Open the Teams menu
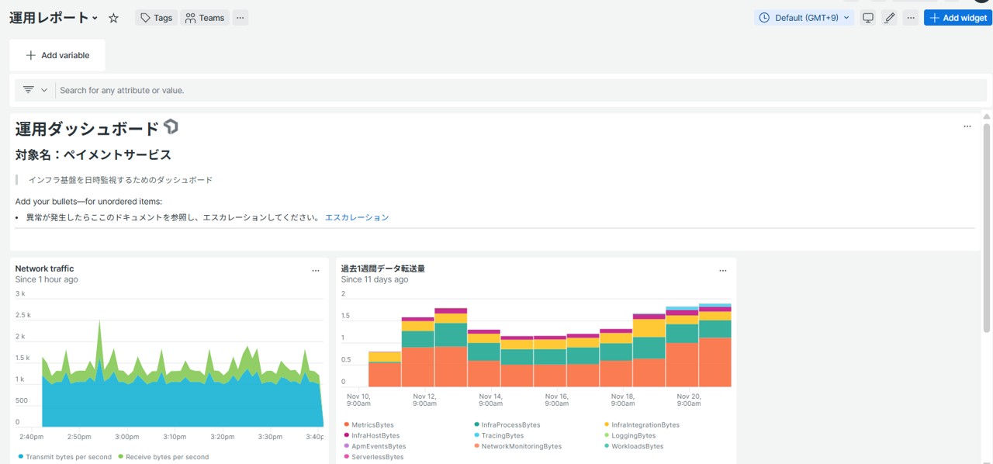The width and height of the screenshot is (993, 464). coord(205,18)
